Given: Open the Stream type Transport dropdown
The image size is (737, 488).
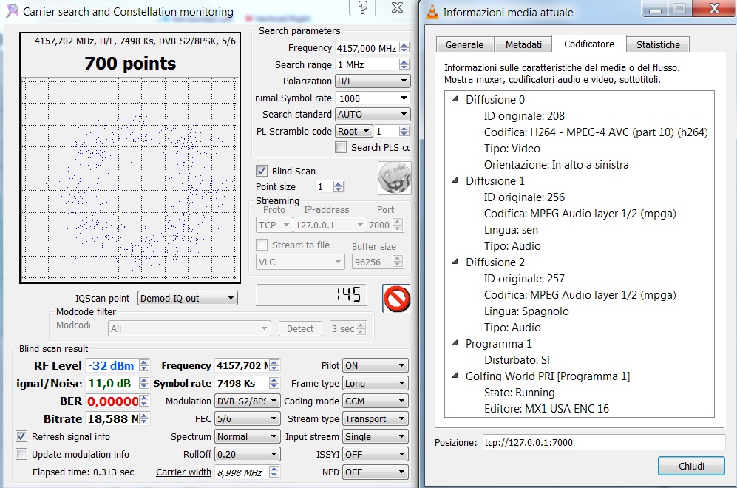Looking at the screenshot, I should (x=375, y=418).
